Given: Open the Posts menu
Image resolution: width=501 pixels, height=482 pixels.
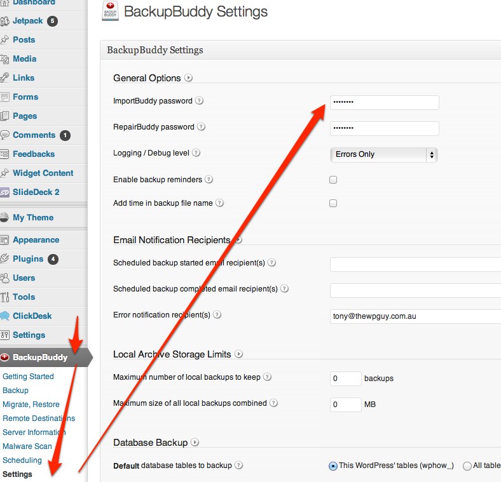Looking at the screenshot, I should coord(24,40).
